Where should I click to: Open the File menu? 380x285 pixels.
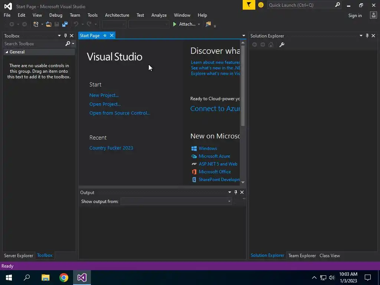(x=7, y=15)
